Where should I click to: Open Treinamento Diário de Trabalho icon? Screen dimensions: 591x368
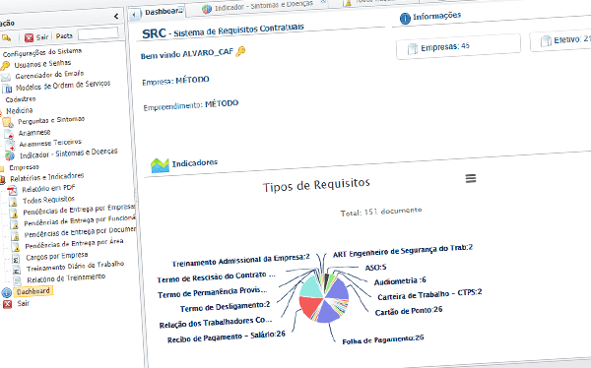pos(17,270)
